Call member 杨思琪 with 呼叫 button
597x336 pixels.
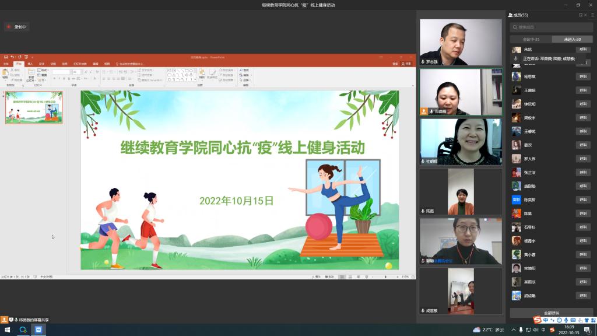pyautogui.click(x=582, y=76)
